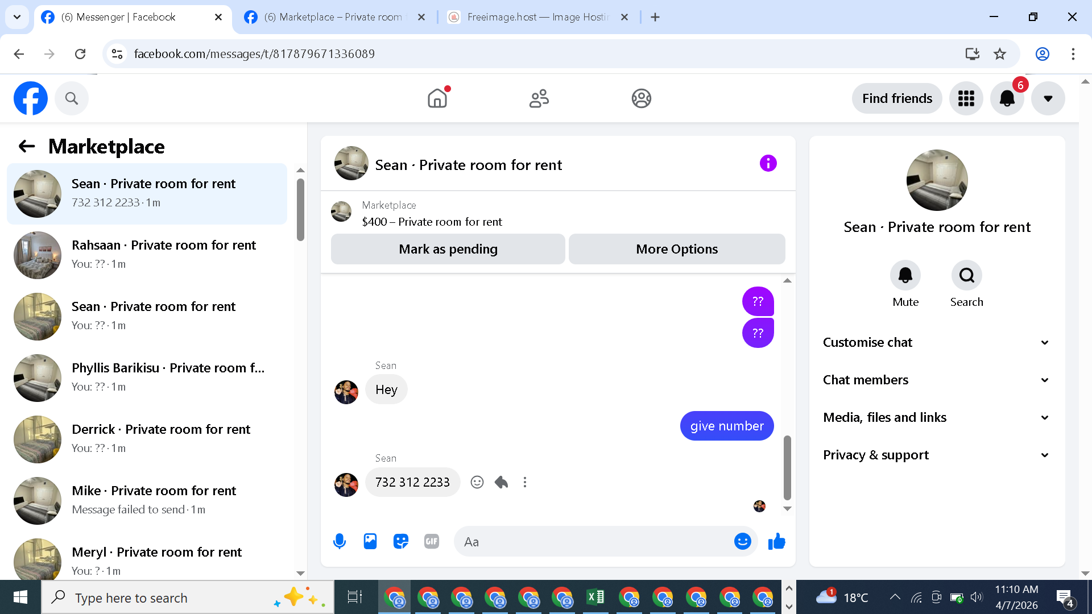1092x614 pixels.
Task: Click the conversation list scrollbar thumb
Action: (300, 210)
